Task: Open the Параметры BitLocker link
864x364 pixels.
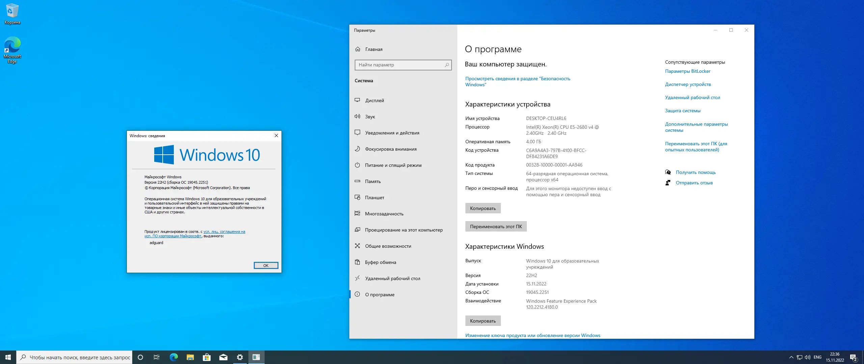Action: (x=687, y=71)
